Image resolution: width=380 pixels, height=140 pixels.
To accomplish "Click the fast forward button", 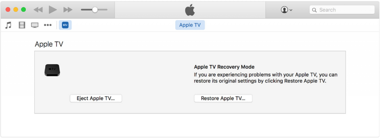I will click(68, 10).
